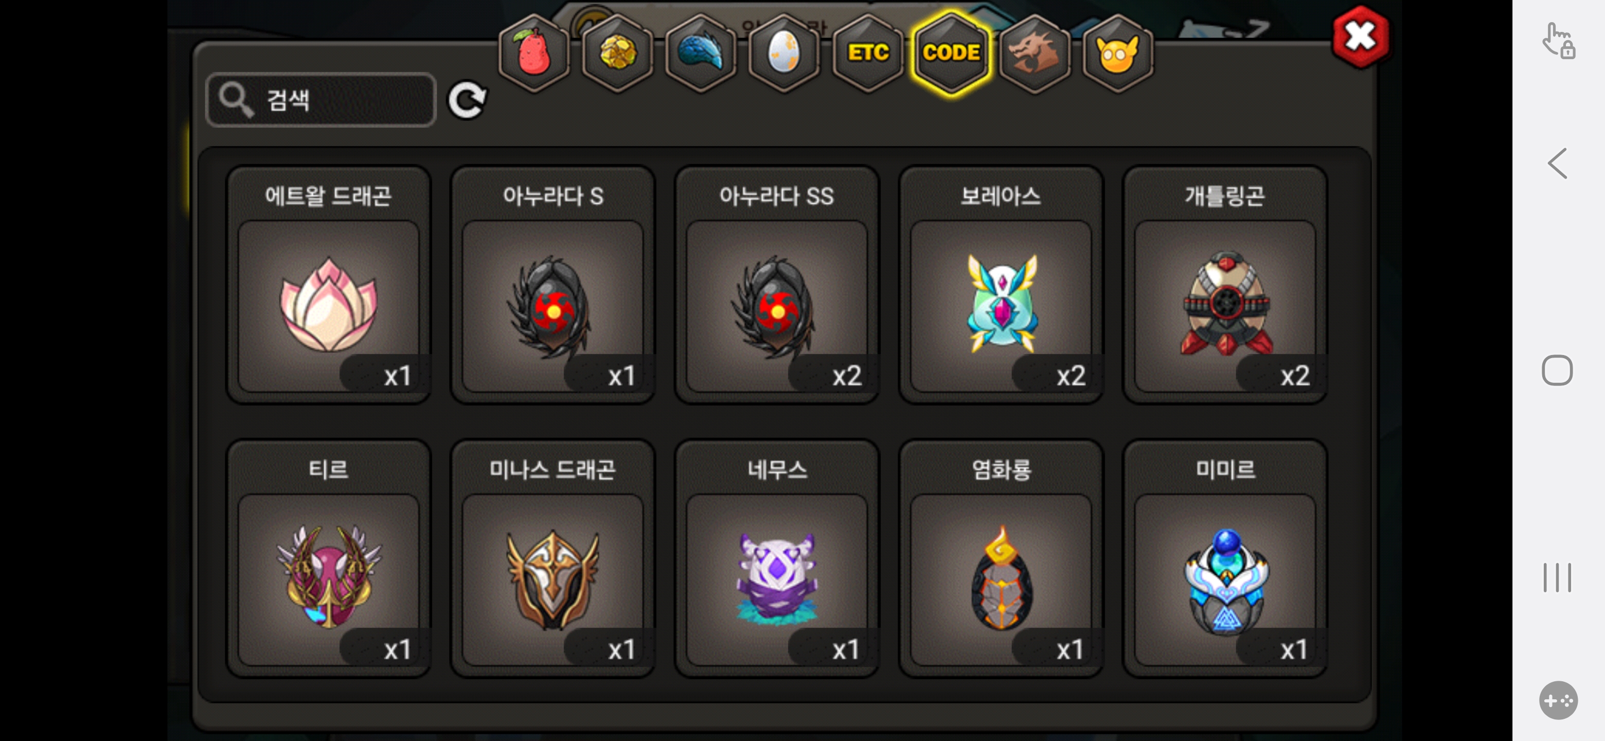Tap the Android back navigation arrow
Screen dimensions: 1605x741
coord(1558,163)
